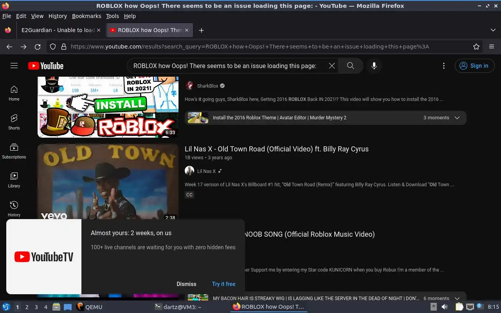Open a new tab with plus button
Viewport: 501px width, 313px height.
(201, 30)
